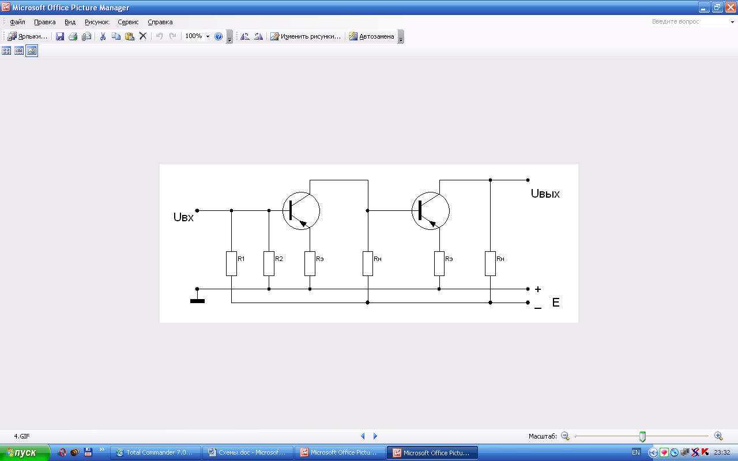
Task: Open help with the question mark icon
Action: click(219, 36)
